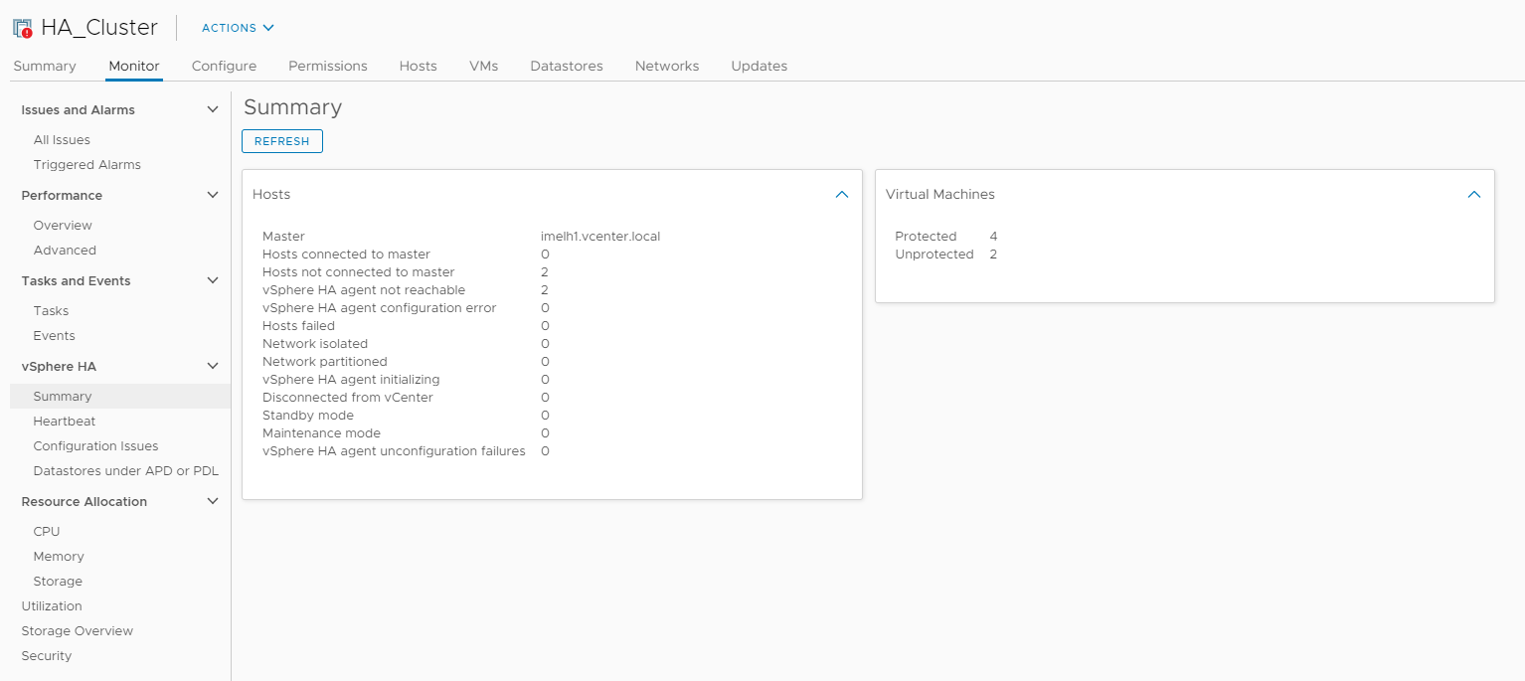Image resolution: width=1525 pixels, height=681 pixels.
Task: Open Memory under Resource Allocation
Action: pyautogui.click(x=59, y=557)
